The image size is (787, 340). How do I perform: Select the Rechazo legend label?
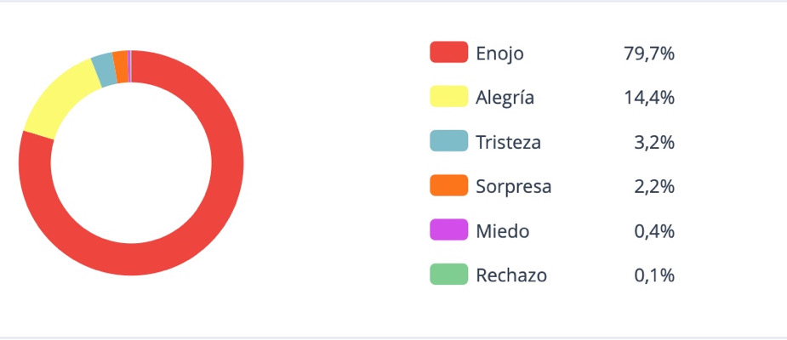pos(511,275)
